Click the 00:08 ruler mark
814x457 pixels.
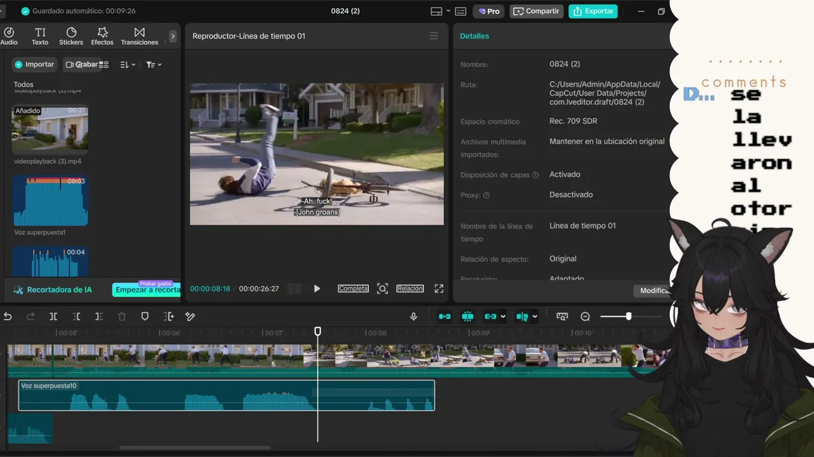(x=377, y=333)
